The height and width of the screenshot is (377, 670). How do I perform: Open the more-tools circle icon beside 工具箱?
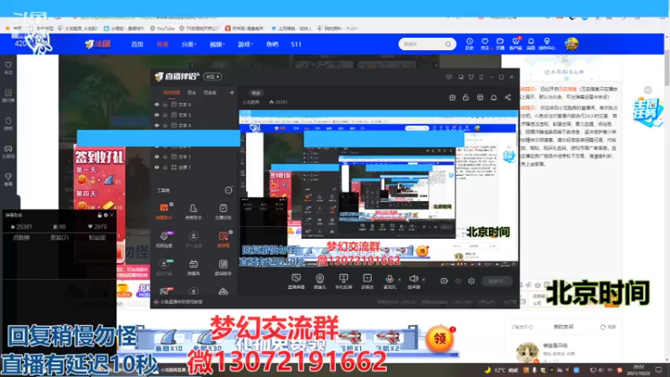pyautogui.click(x=229, y=190)
